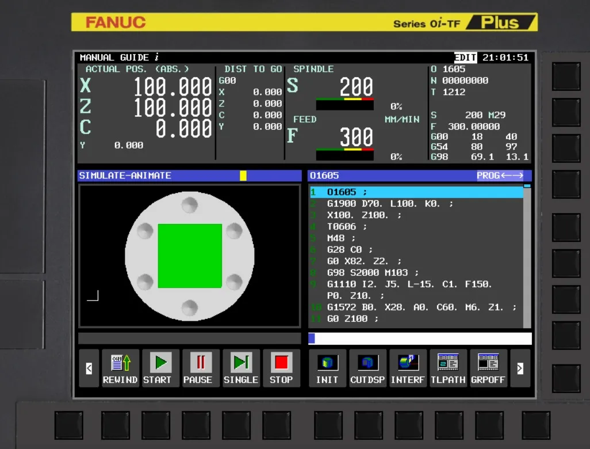590x449 pixels.
Task: Click the F 300.00000 modal value
Action: tap(465, 126)
